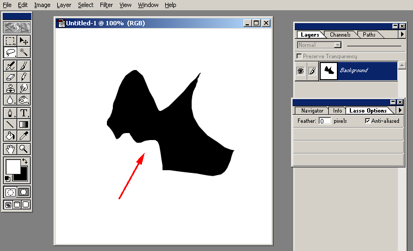
Task: Uncheck the Anti-aliased option
Action: point(368,121)
